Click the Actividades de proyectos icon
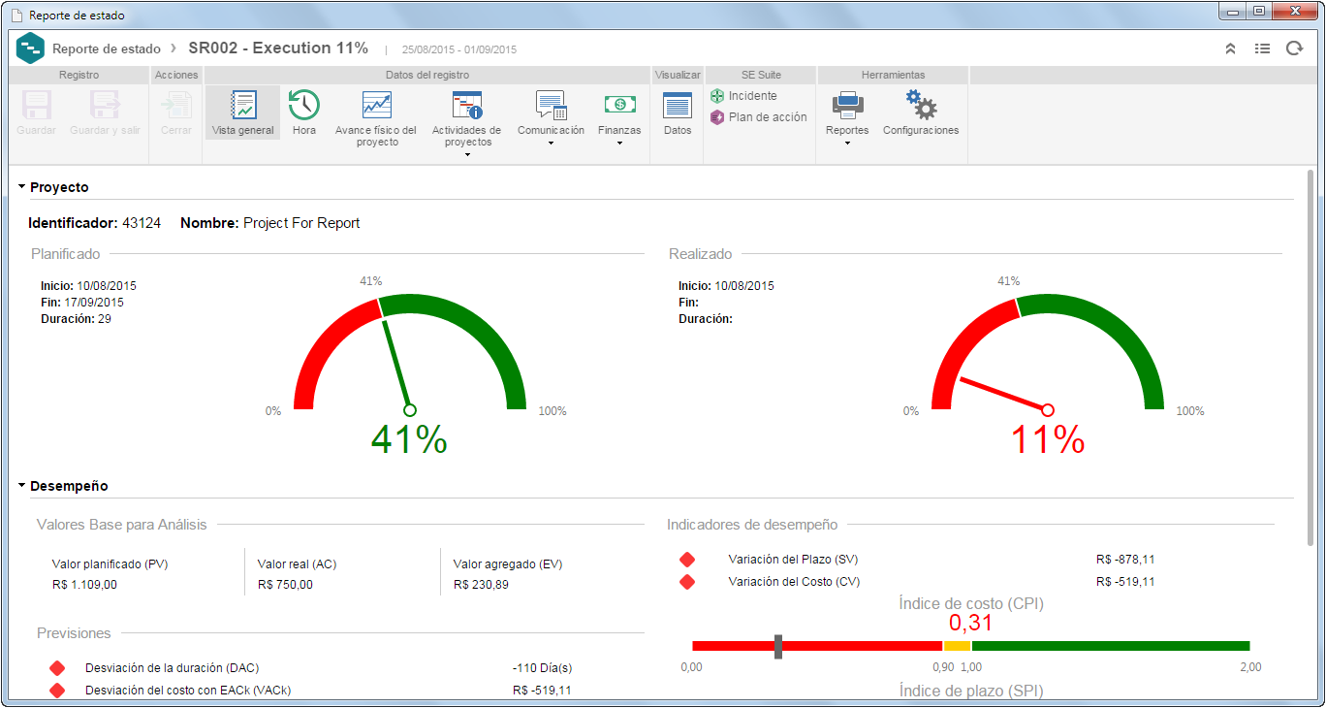This screenshot has width=1326, height=708. pyautogui.click(x=466, y=105)
